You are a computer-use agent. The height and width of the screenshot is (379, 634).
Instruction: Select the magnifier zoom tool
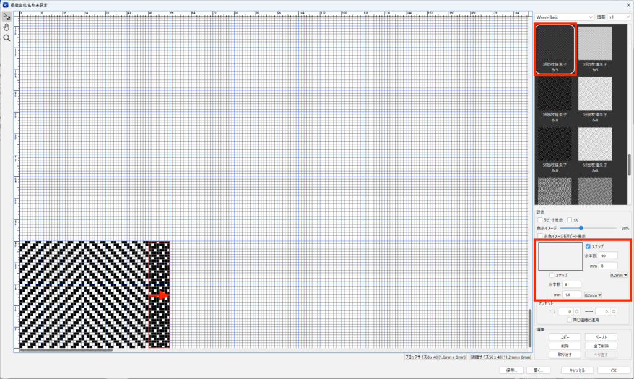pyautogui.click(x=6, y=38)
